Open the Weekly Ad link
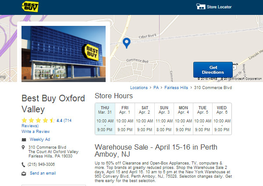263x186 pixels. [x=39, y=139]
